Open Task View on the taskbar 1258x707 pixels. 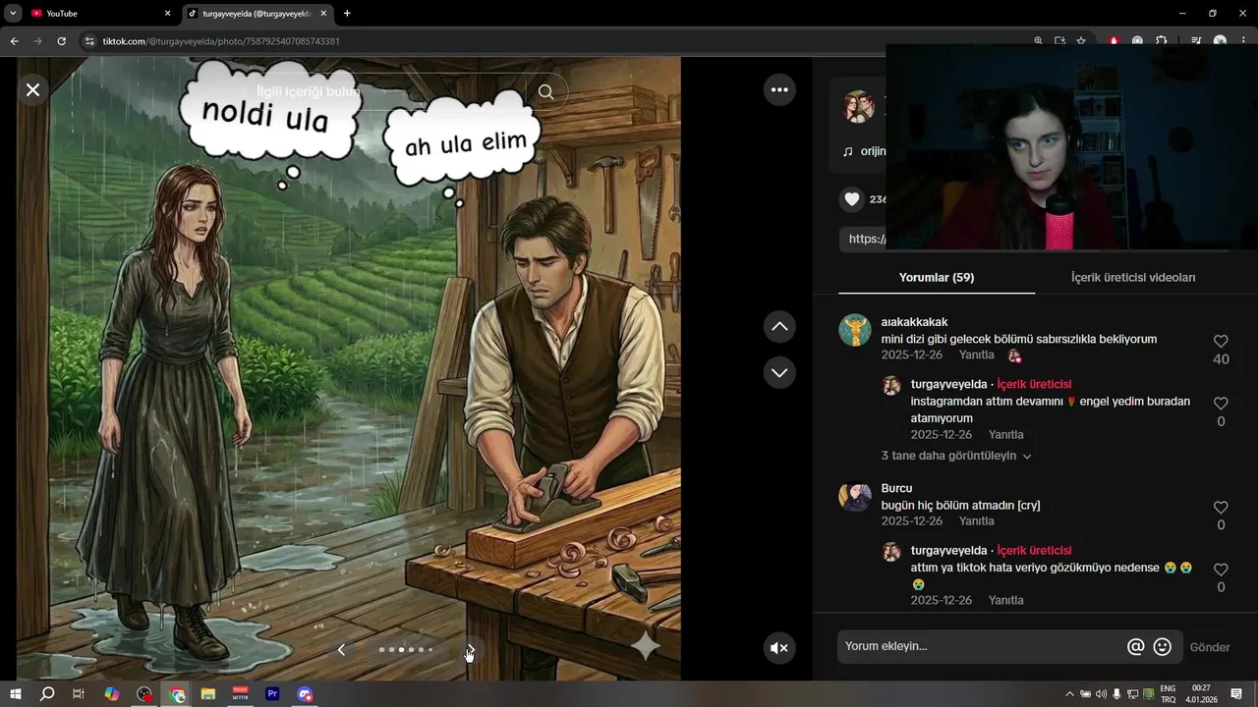click(x=79, y=694)
